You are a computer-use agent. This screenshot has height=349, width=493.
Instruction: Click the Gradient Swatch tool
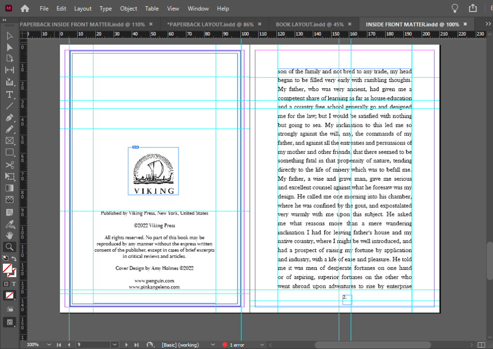[x=9, y=188]
